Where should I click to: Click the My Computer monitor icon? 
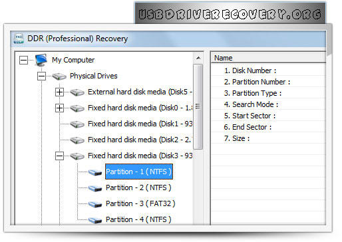pos(41,60)
